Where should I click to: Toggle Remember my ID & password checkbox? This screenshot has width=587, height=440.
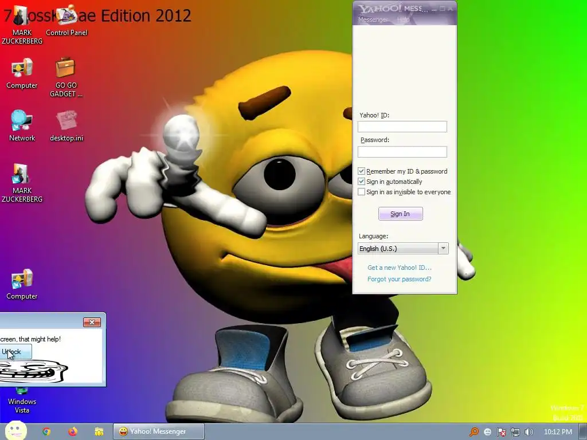pos(361,171)
